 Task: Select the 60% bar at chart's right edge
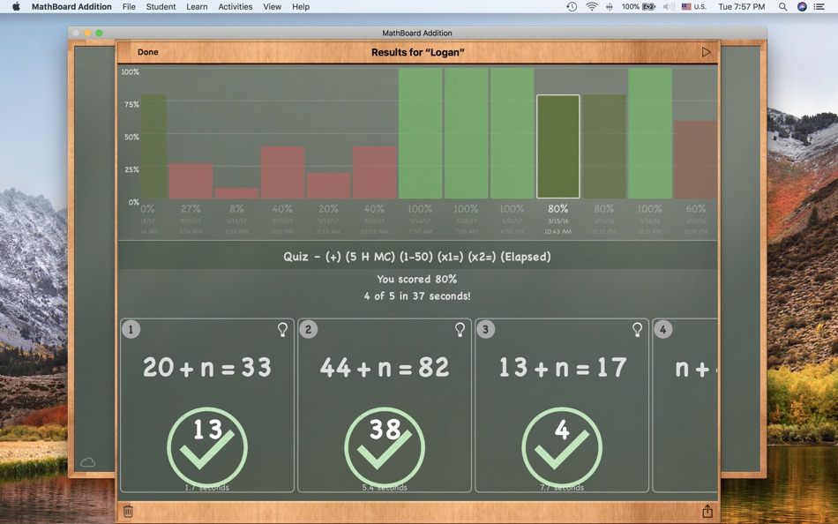pyautogui.click(x=695, y=160)
